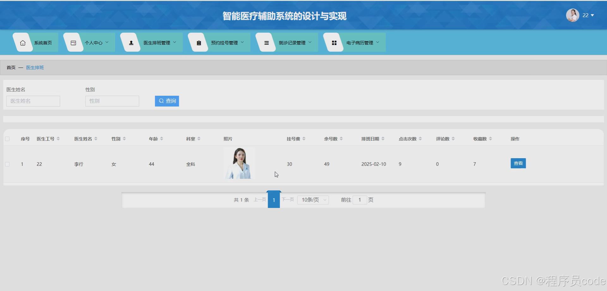
Task: Click the magnifier icon inside 查询 button
Action: 161,101
